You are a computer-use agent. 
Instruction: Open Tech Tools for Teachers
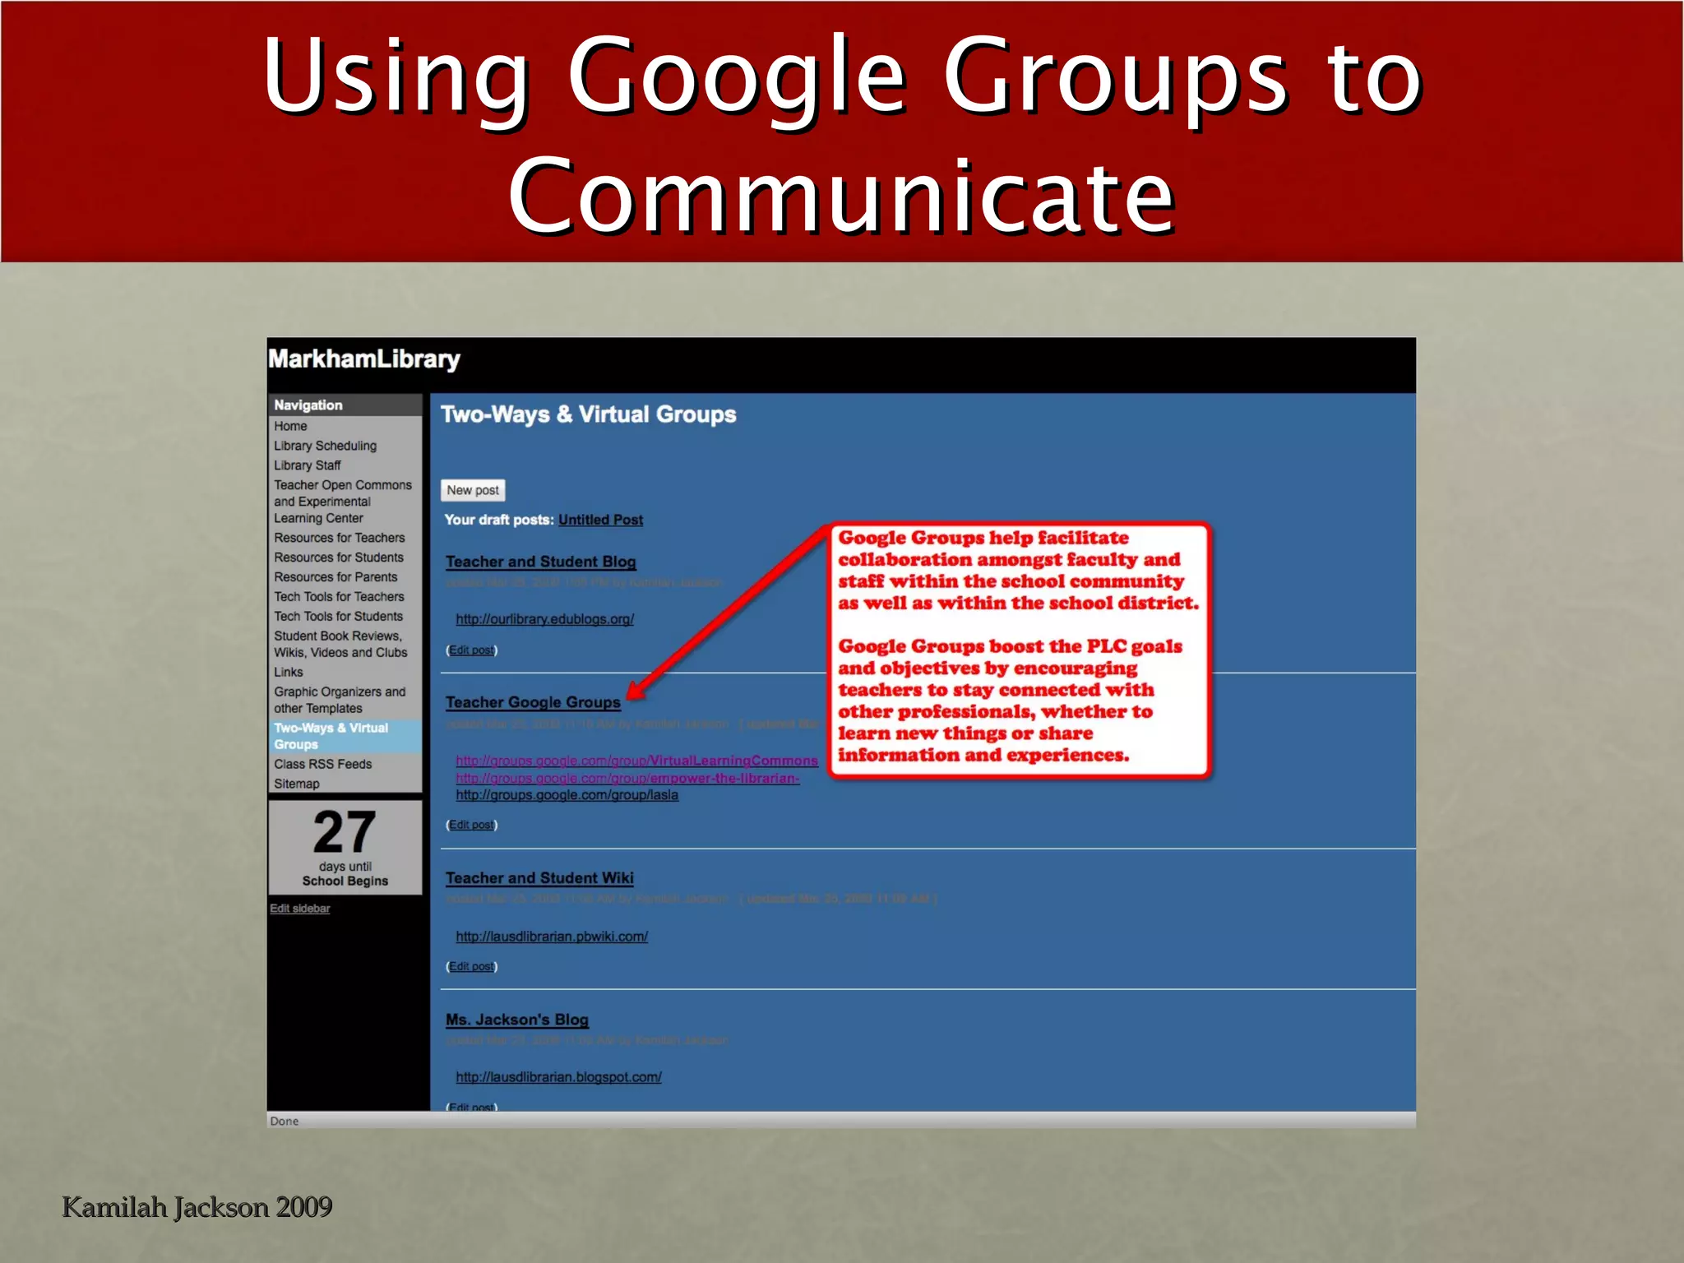(339, 597)
